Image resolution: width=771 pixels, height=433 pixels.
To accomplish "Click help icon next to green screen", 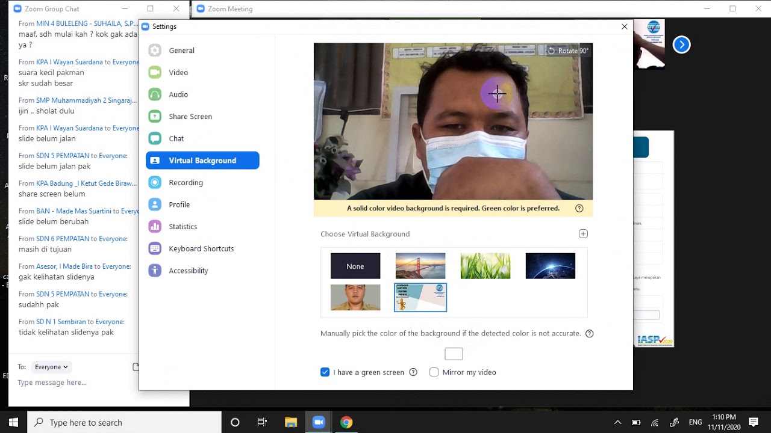I will pos(413,372).
